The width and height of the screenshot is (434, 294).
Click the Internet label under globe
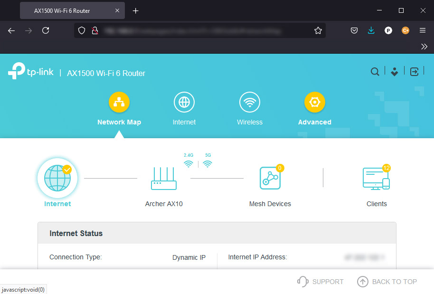point(57,204)
